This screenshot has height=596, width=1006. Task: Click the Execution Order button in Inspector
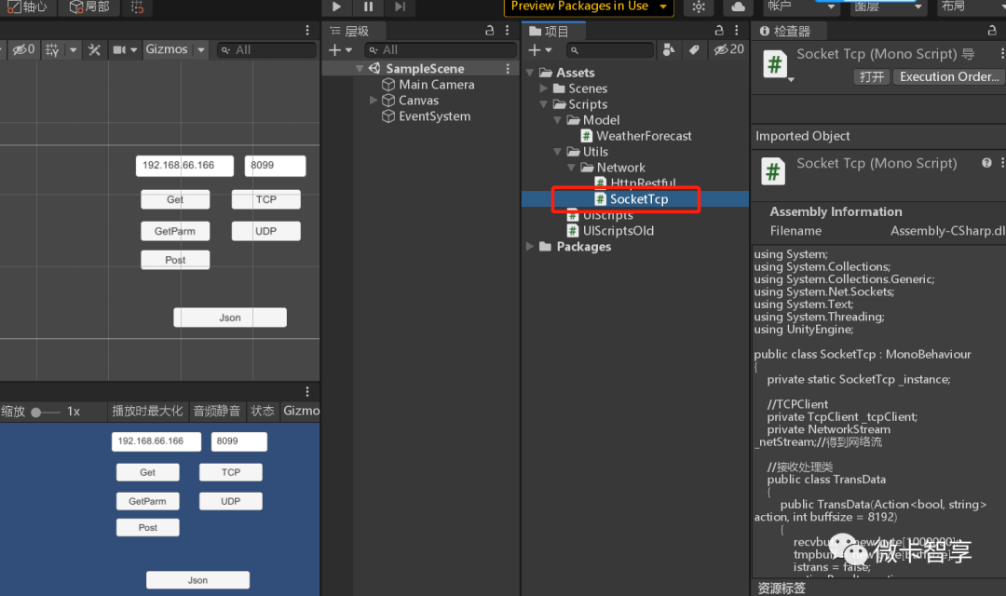coord(948,76)
